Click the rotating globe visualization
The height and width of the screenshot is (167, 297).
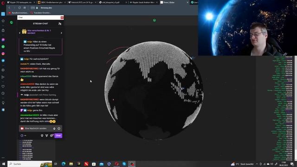154,90
